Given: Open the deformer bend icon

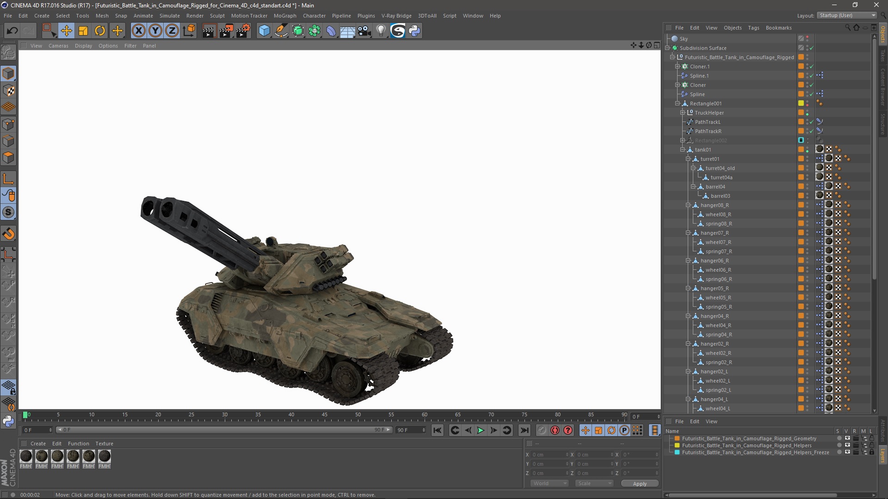Looking at the screenshot, I should tap(331, 31).
